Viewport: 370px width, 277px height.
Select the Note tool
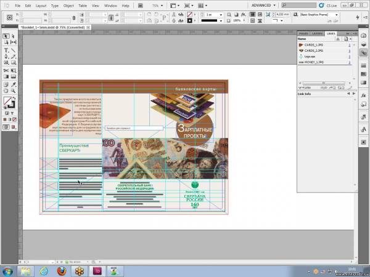[6, 84]
